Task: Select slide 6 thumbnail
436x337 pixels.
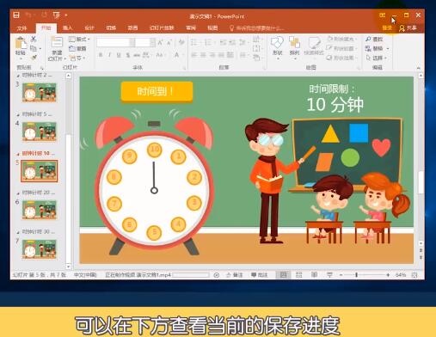Action: (40, 210)
